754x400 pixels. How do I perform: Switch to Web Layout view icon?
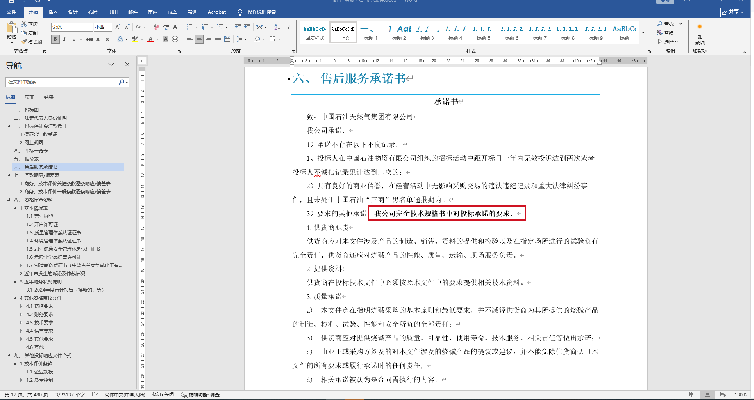click(x=723, y=395)
